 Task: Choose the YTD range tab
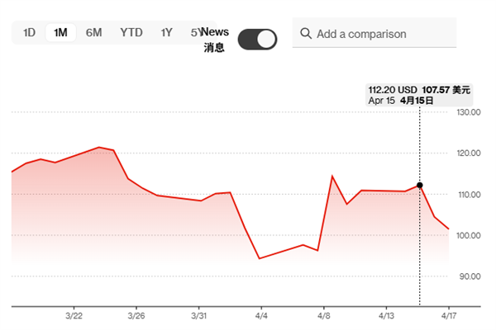tap(131, 33)
